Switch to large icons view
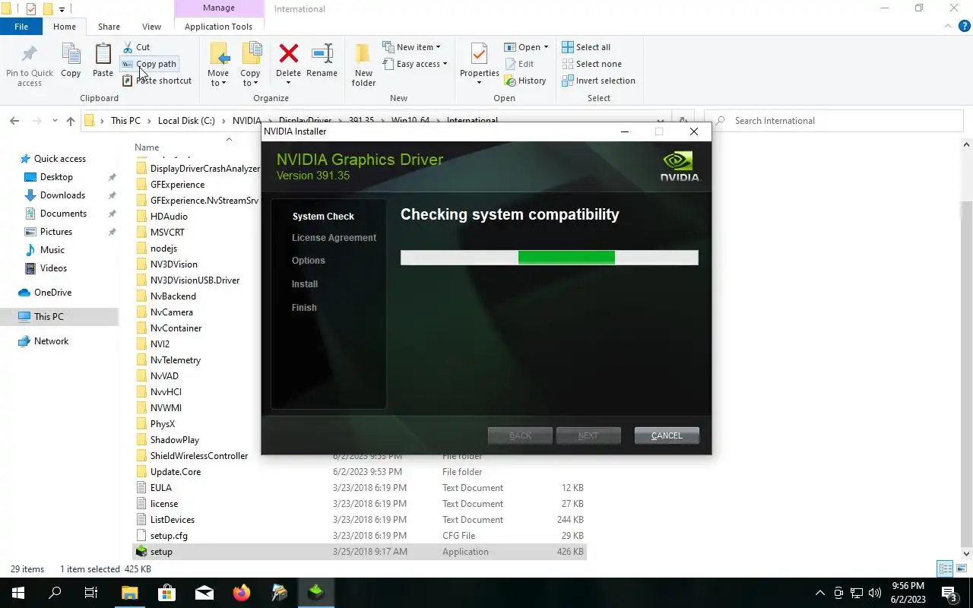 [x=960, y=568]
